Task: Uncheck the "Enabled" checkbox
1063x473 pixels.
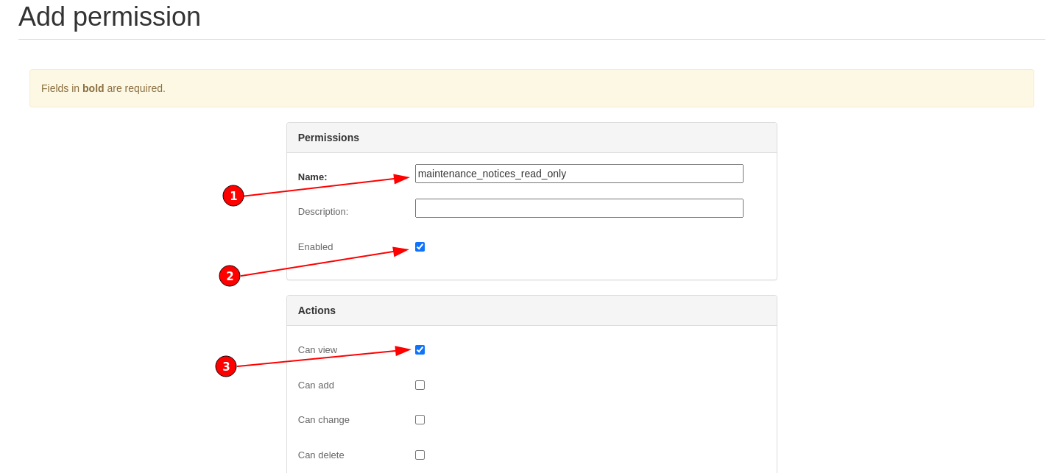Action: click(420, 246)
